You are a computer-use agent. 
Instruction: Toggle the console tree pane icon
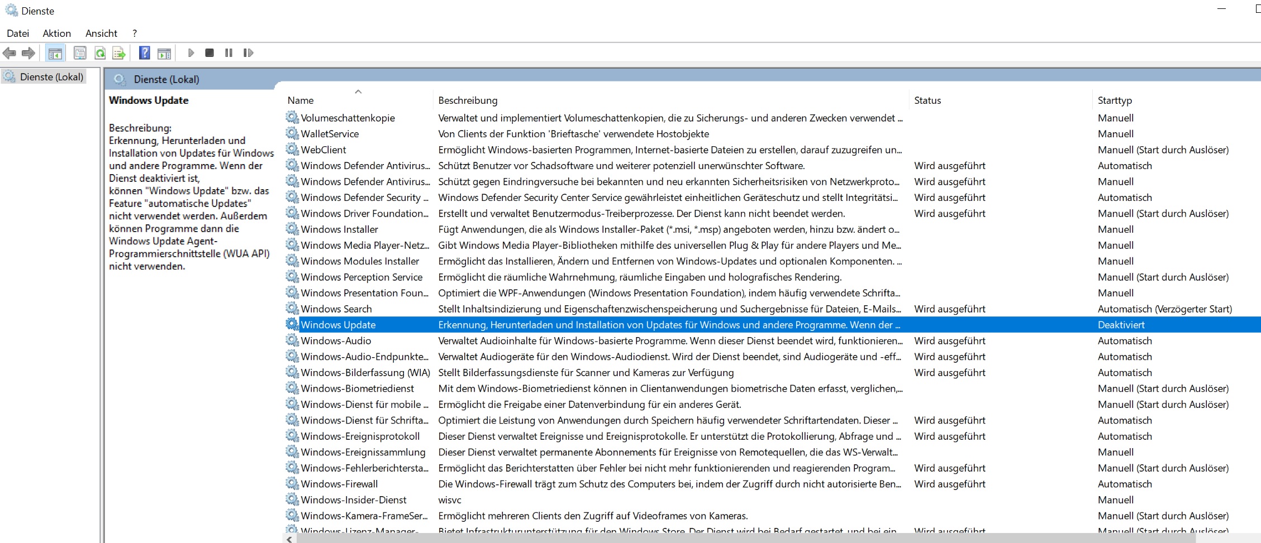(55, 53)
